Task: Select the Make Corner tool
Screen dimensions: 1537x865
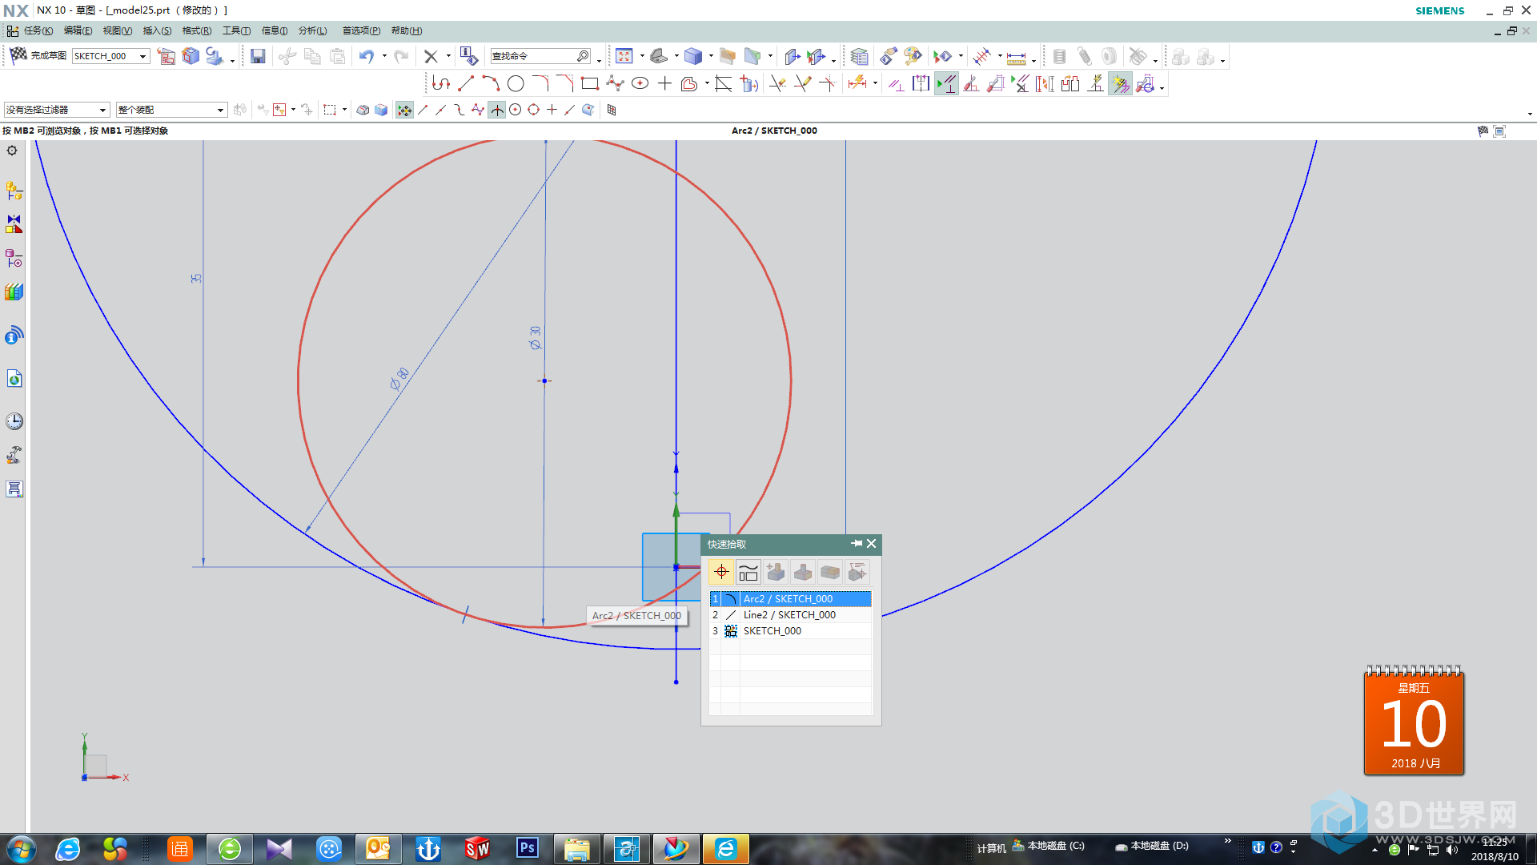Action: coord(827,83)
